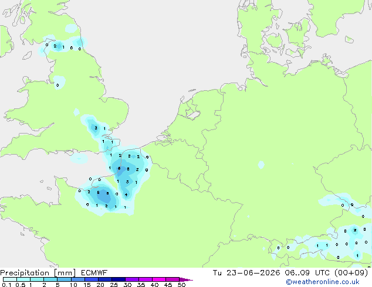The image size is (372, 287).
Task: Select the 35 to 40 mm legend swatch
Action: [x=145, y=279]
